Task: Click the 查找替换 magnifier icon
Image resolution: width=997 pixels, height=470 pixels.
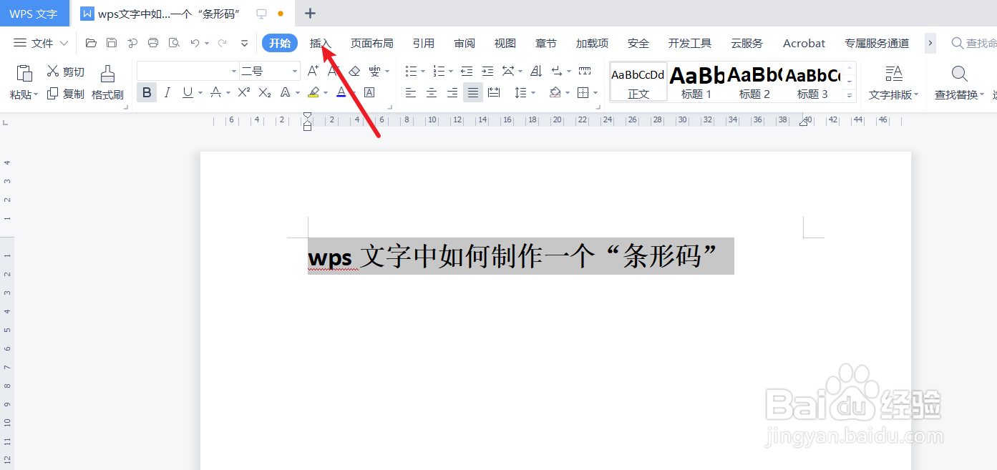Action: pyautogui.click(x=960, y=74)
